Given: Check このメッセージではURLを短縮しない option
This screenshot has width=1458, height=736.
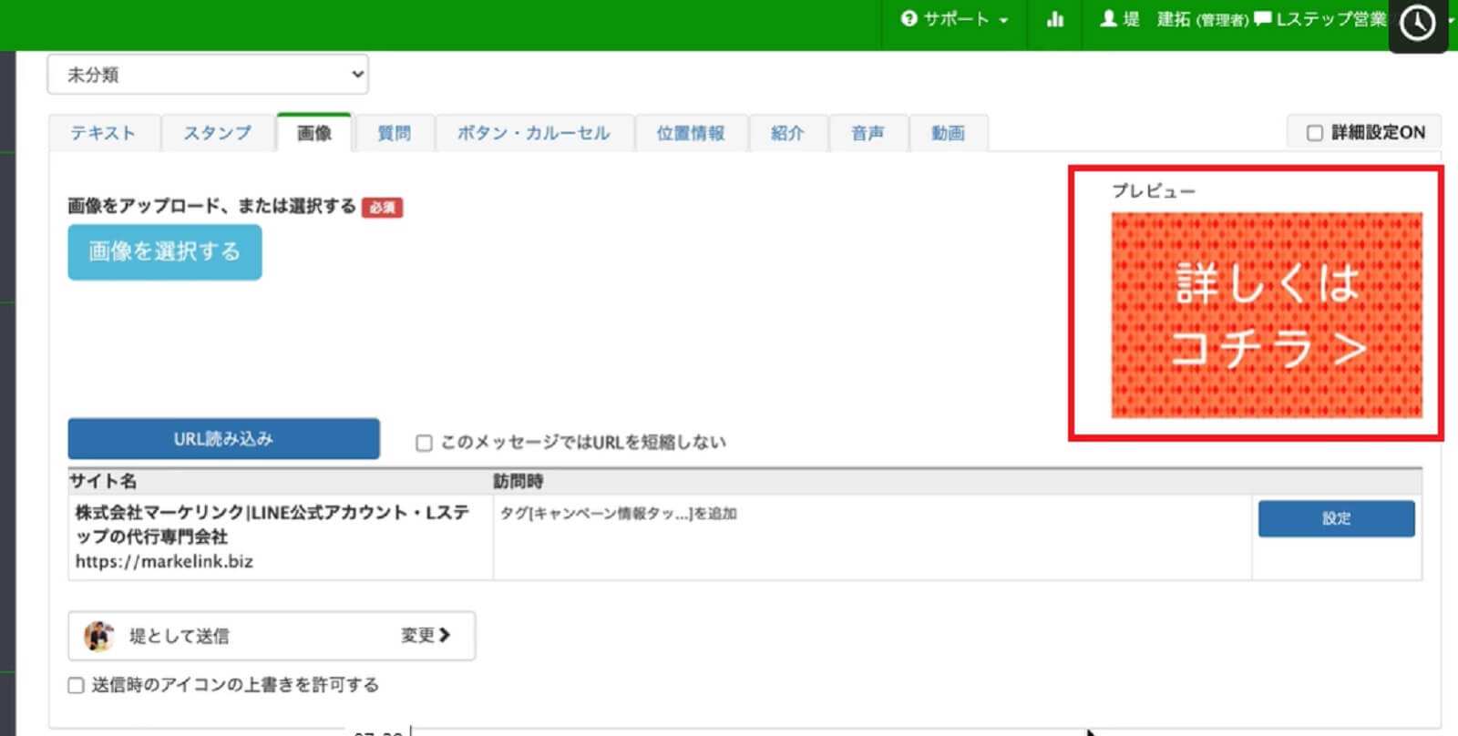Looking at the screenshot, I should tap(424, 443).
